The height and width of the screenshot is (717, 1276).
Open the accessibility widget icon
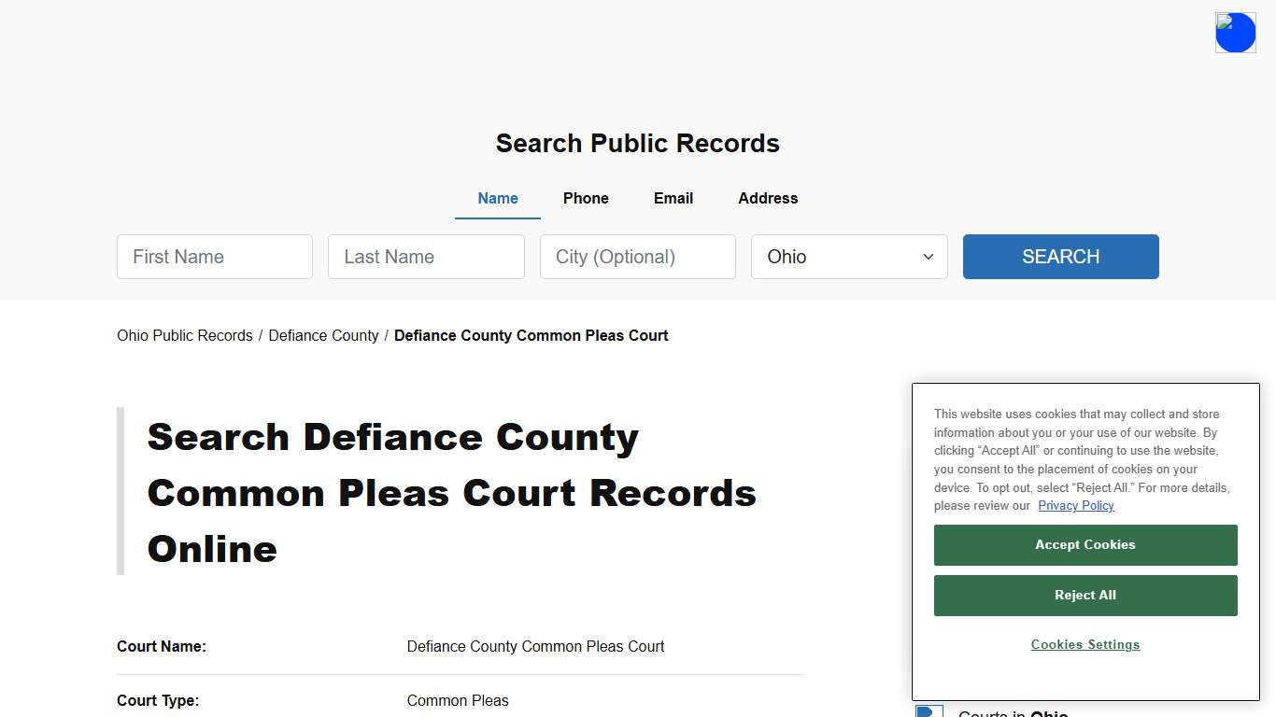pos(1235,32)
